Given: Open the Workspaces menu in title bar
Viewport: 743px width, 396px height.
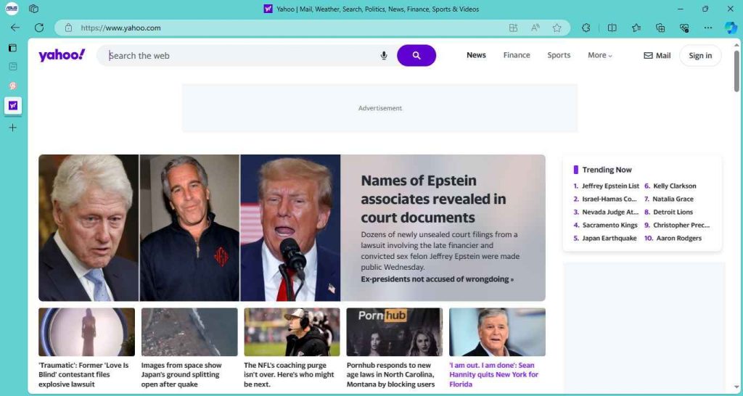Looking at the screenshot, I should click(x=34, y=9).
